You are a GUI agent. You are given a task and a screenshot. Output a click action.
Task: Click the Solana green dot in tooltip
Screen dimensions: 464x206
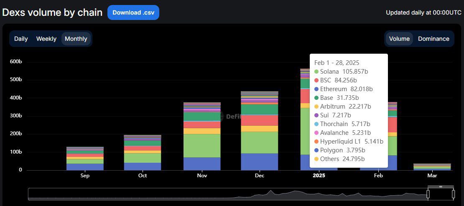[316, 72]
